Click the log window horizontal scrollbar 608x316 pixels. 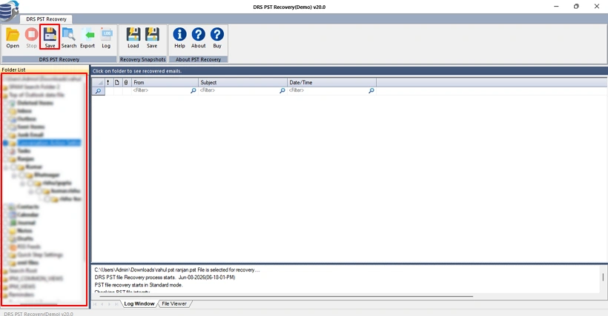(x=286, y=296)
